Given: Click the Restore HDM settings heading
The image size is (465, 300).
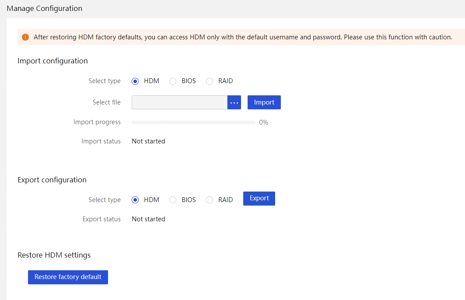Looking at the screenshot, I should point(54,255).
